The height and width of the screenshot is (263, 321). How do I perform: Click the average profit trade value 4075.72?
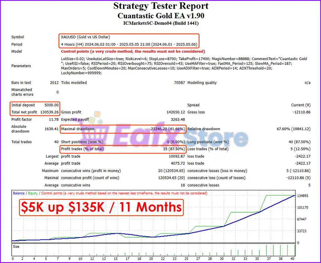(x=178, y=164)
